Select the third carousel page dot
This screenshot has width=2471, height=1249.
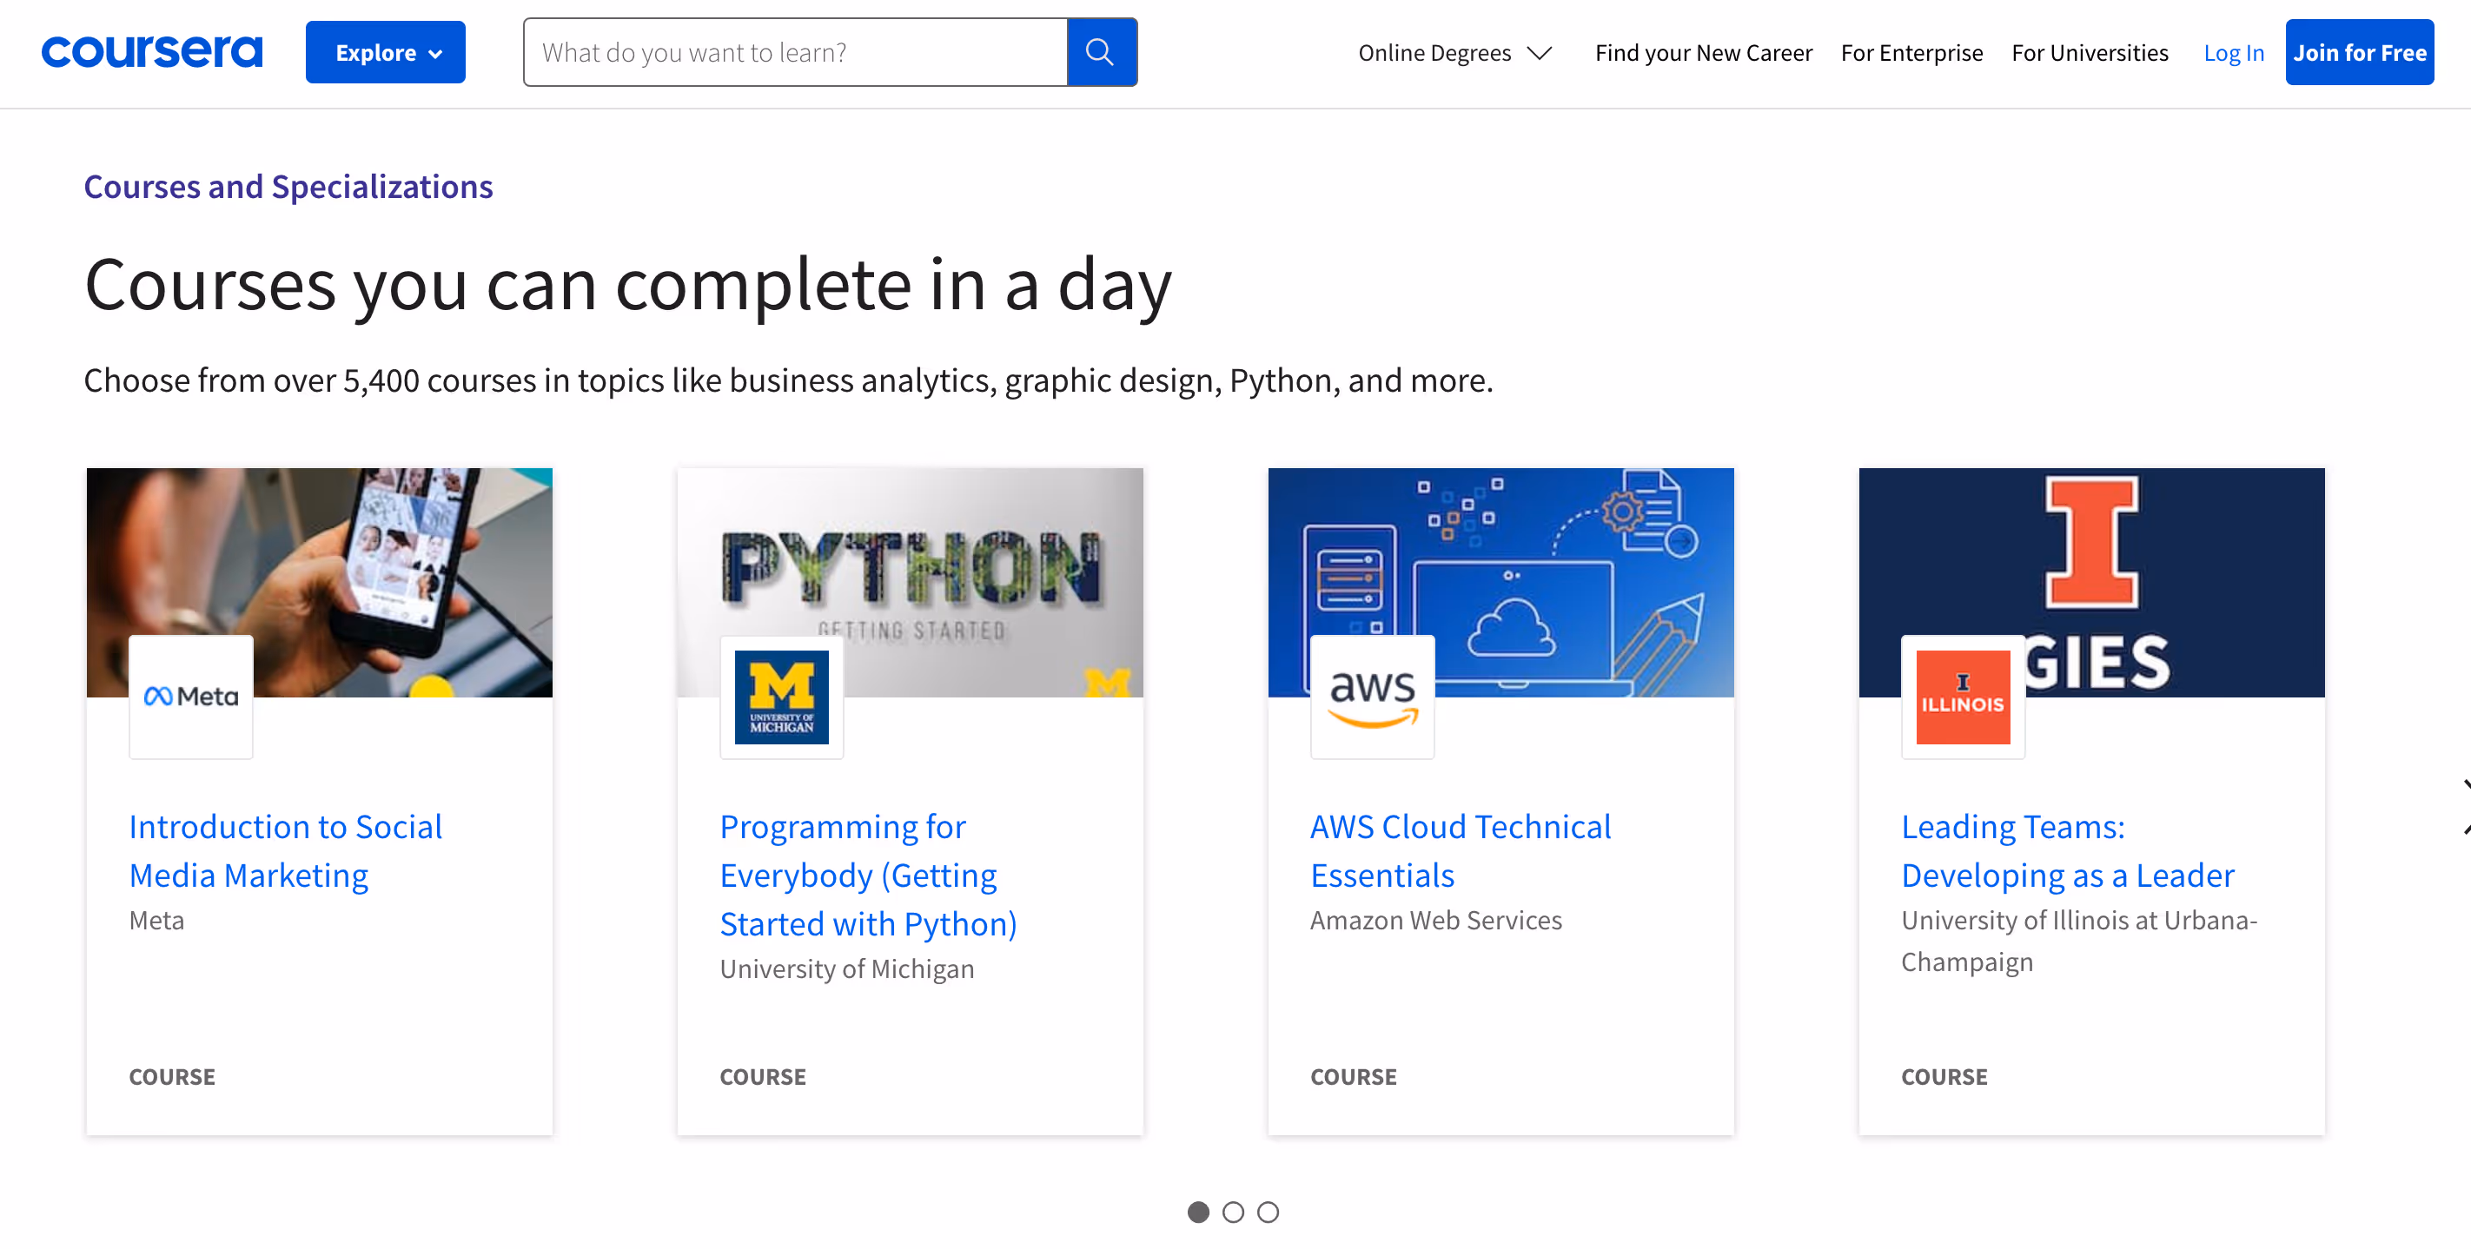click(1267, 1212)
